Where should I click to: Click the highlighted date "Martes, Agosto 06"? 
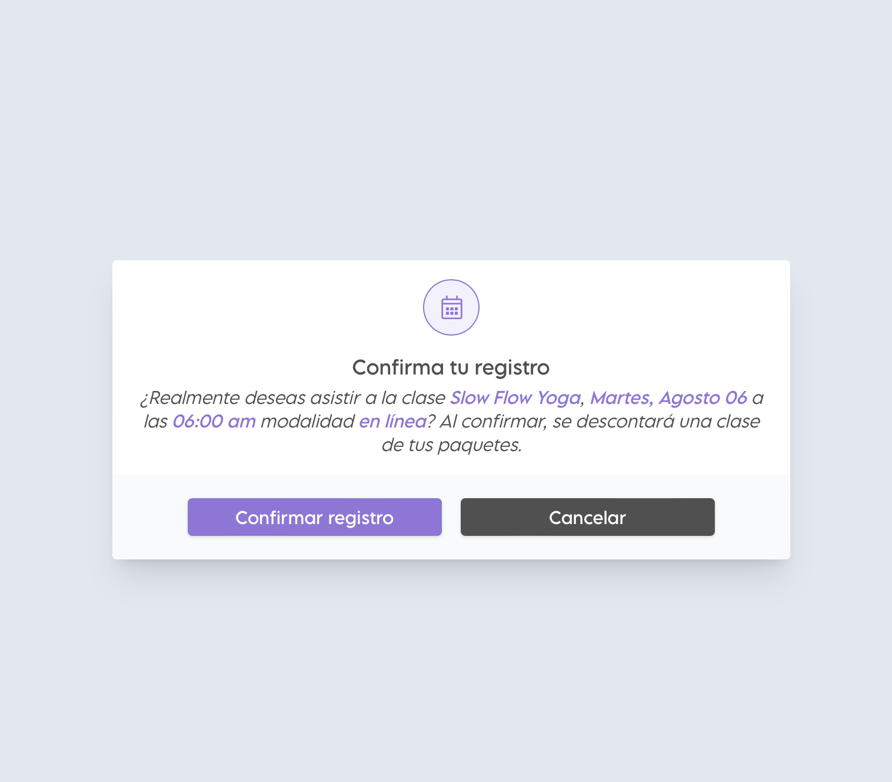click(x=668, y=398)
